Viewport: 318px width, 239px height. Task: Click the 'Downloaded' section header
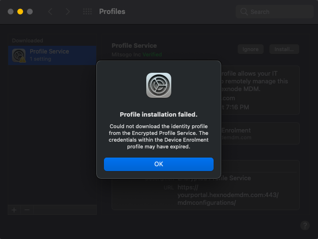click(x=27, y=40)
